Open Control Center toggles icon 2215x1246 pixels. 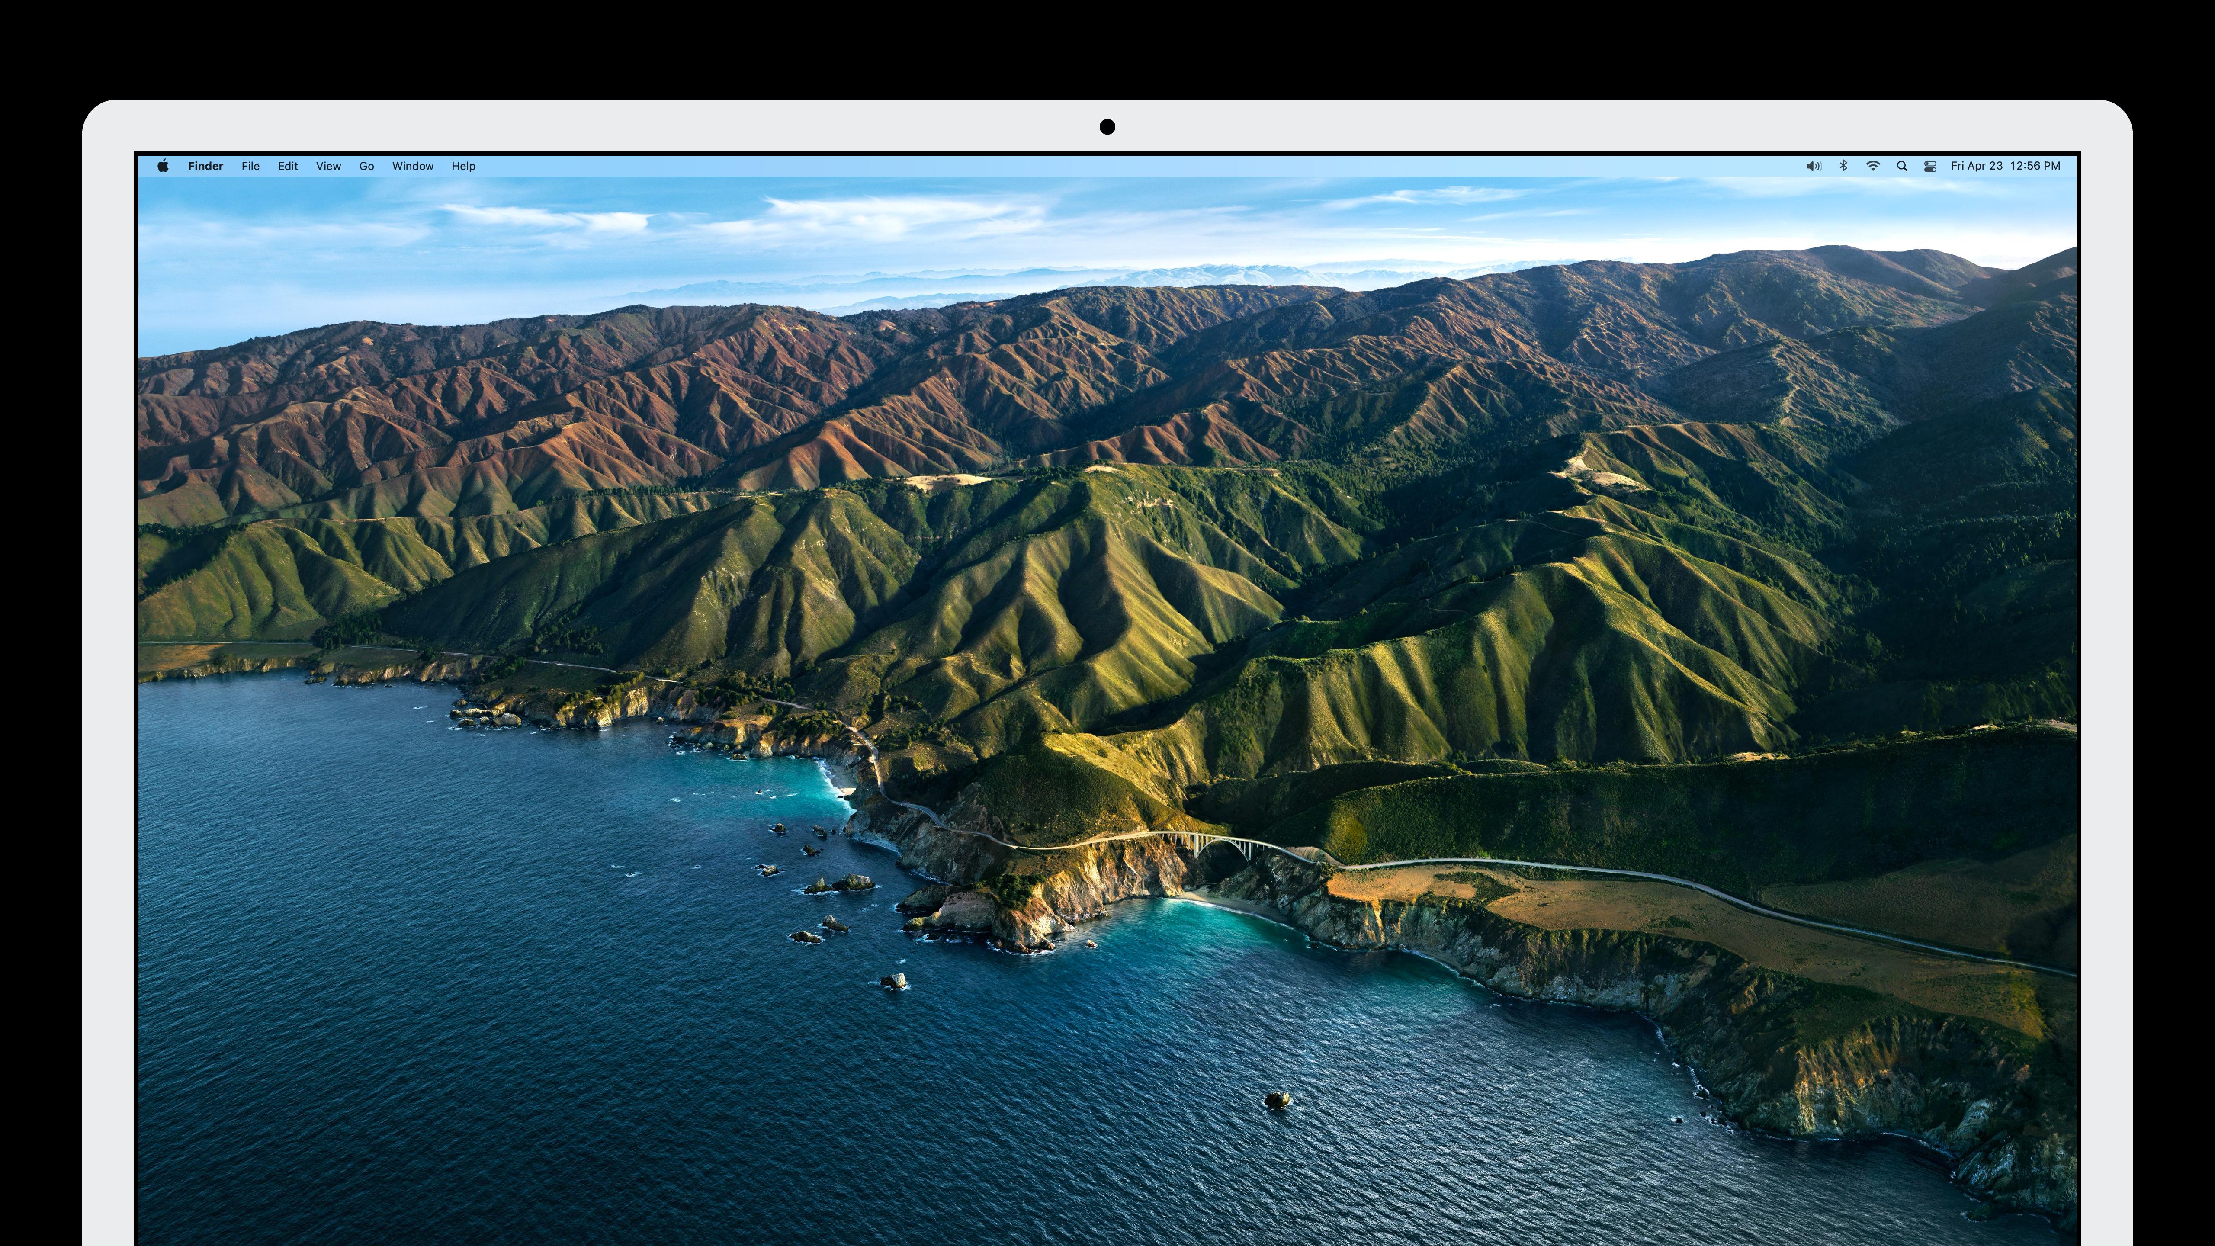tap(1930, 166)
